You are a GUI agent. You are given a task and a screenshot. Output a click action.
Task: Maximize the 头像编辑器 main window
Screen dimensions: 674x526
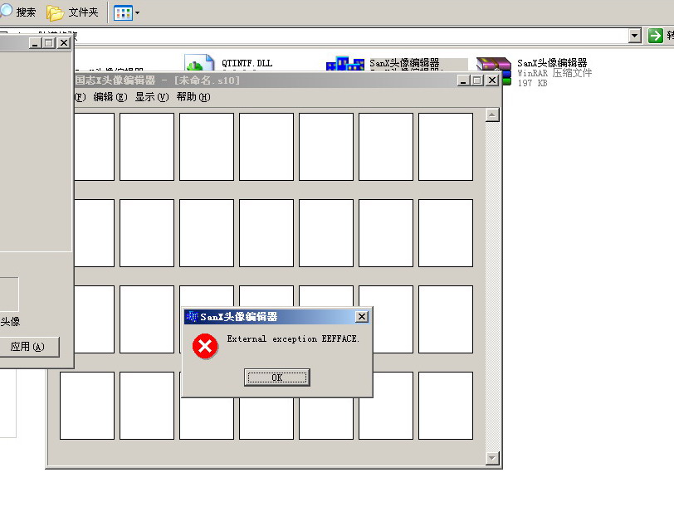coord(477,80)
